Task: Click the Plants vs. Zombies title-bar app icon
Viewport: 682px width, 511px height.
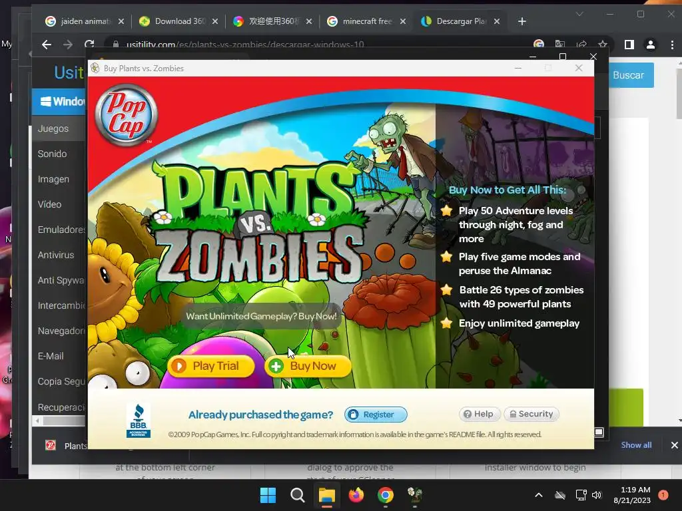Action: click(95, 69)
